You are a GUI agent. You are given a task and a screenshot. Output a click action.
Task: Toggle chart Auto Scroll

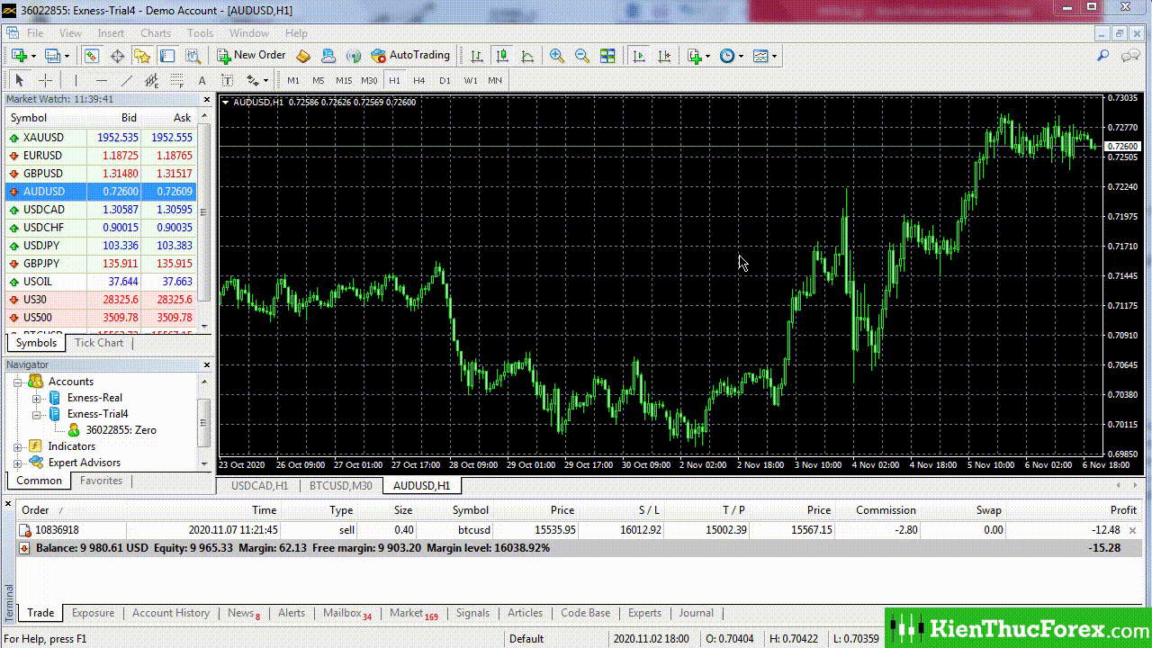point(639,56)
